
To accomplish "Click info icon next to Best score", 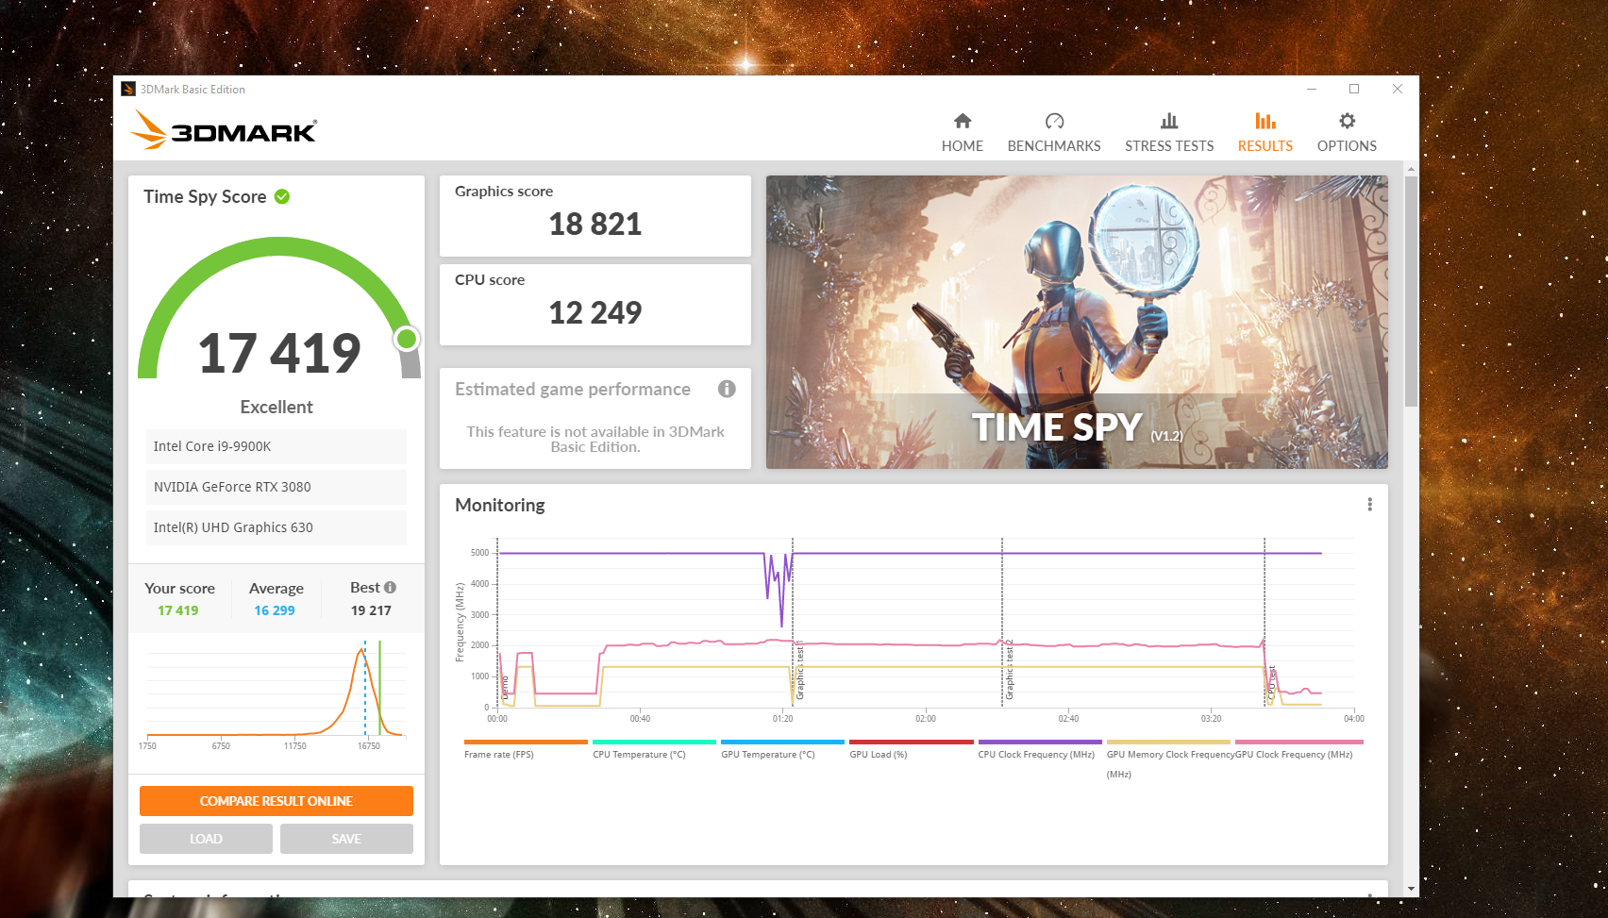I will tap(390, 587).
